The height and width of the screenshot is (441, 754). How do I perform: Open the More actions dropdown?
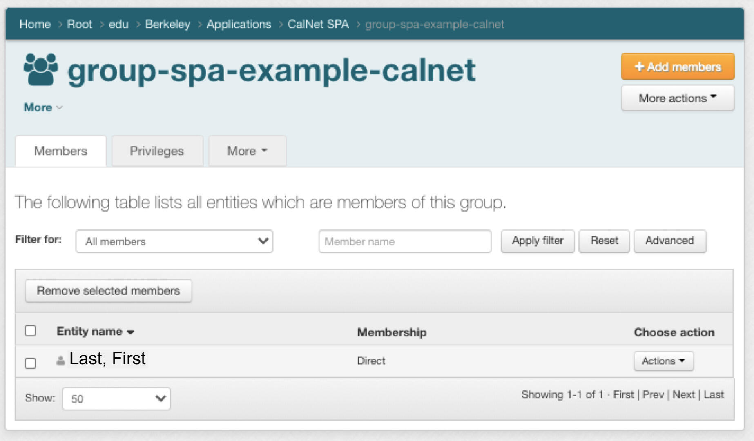pos(677,98)
